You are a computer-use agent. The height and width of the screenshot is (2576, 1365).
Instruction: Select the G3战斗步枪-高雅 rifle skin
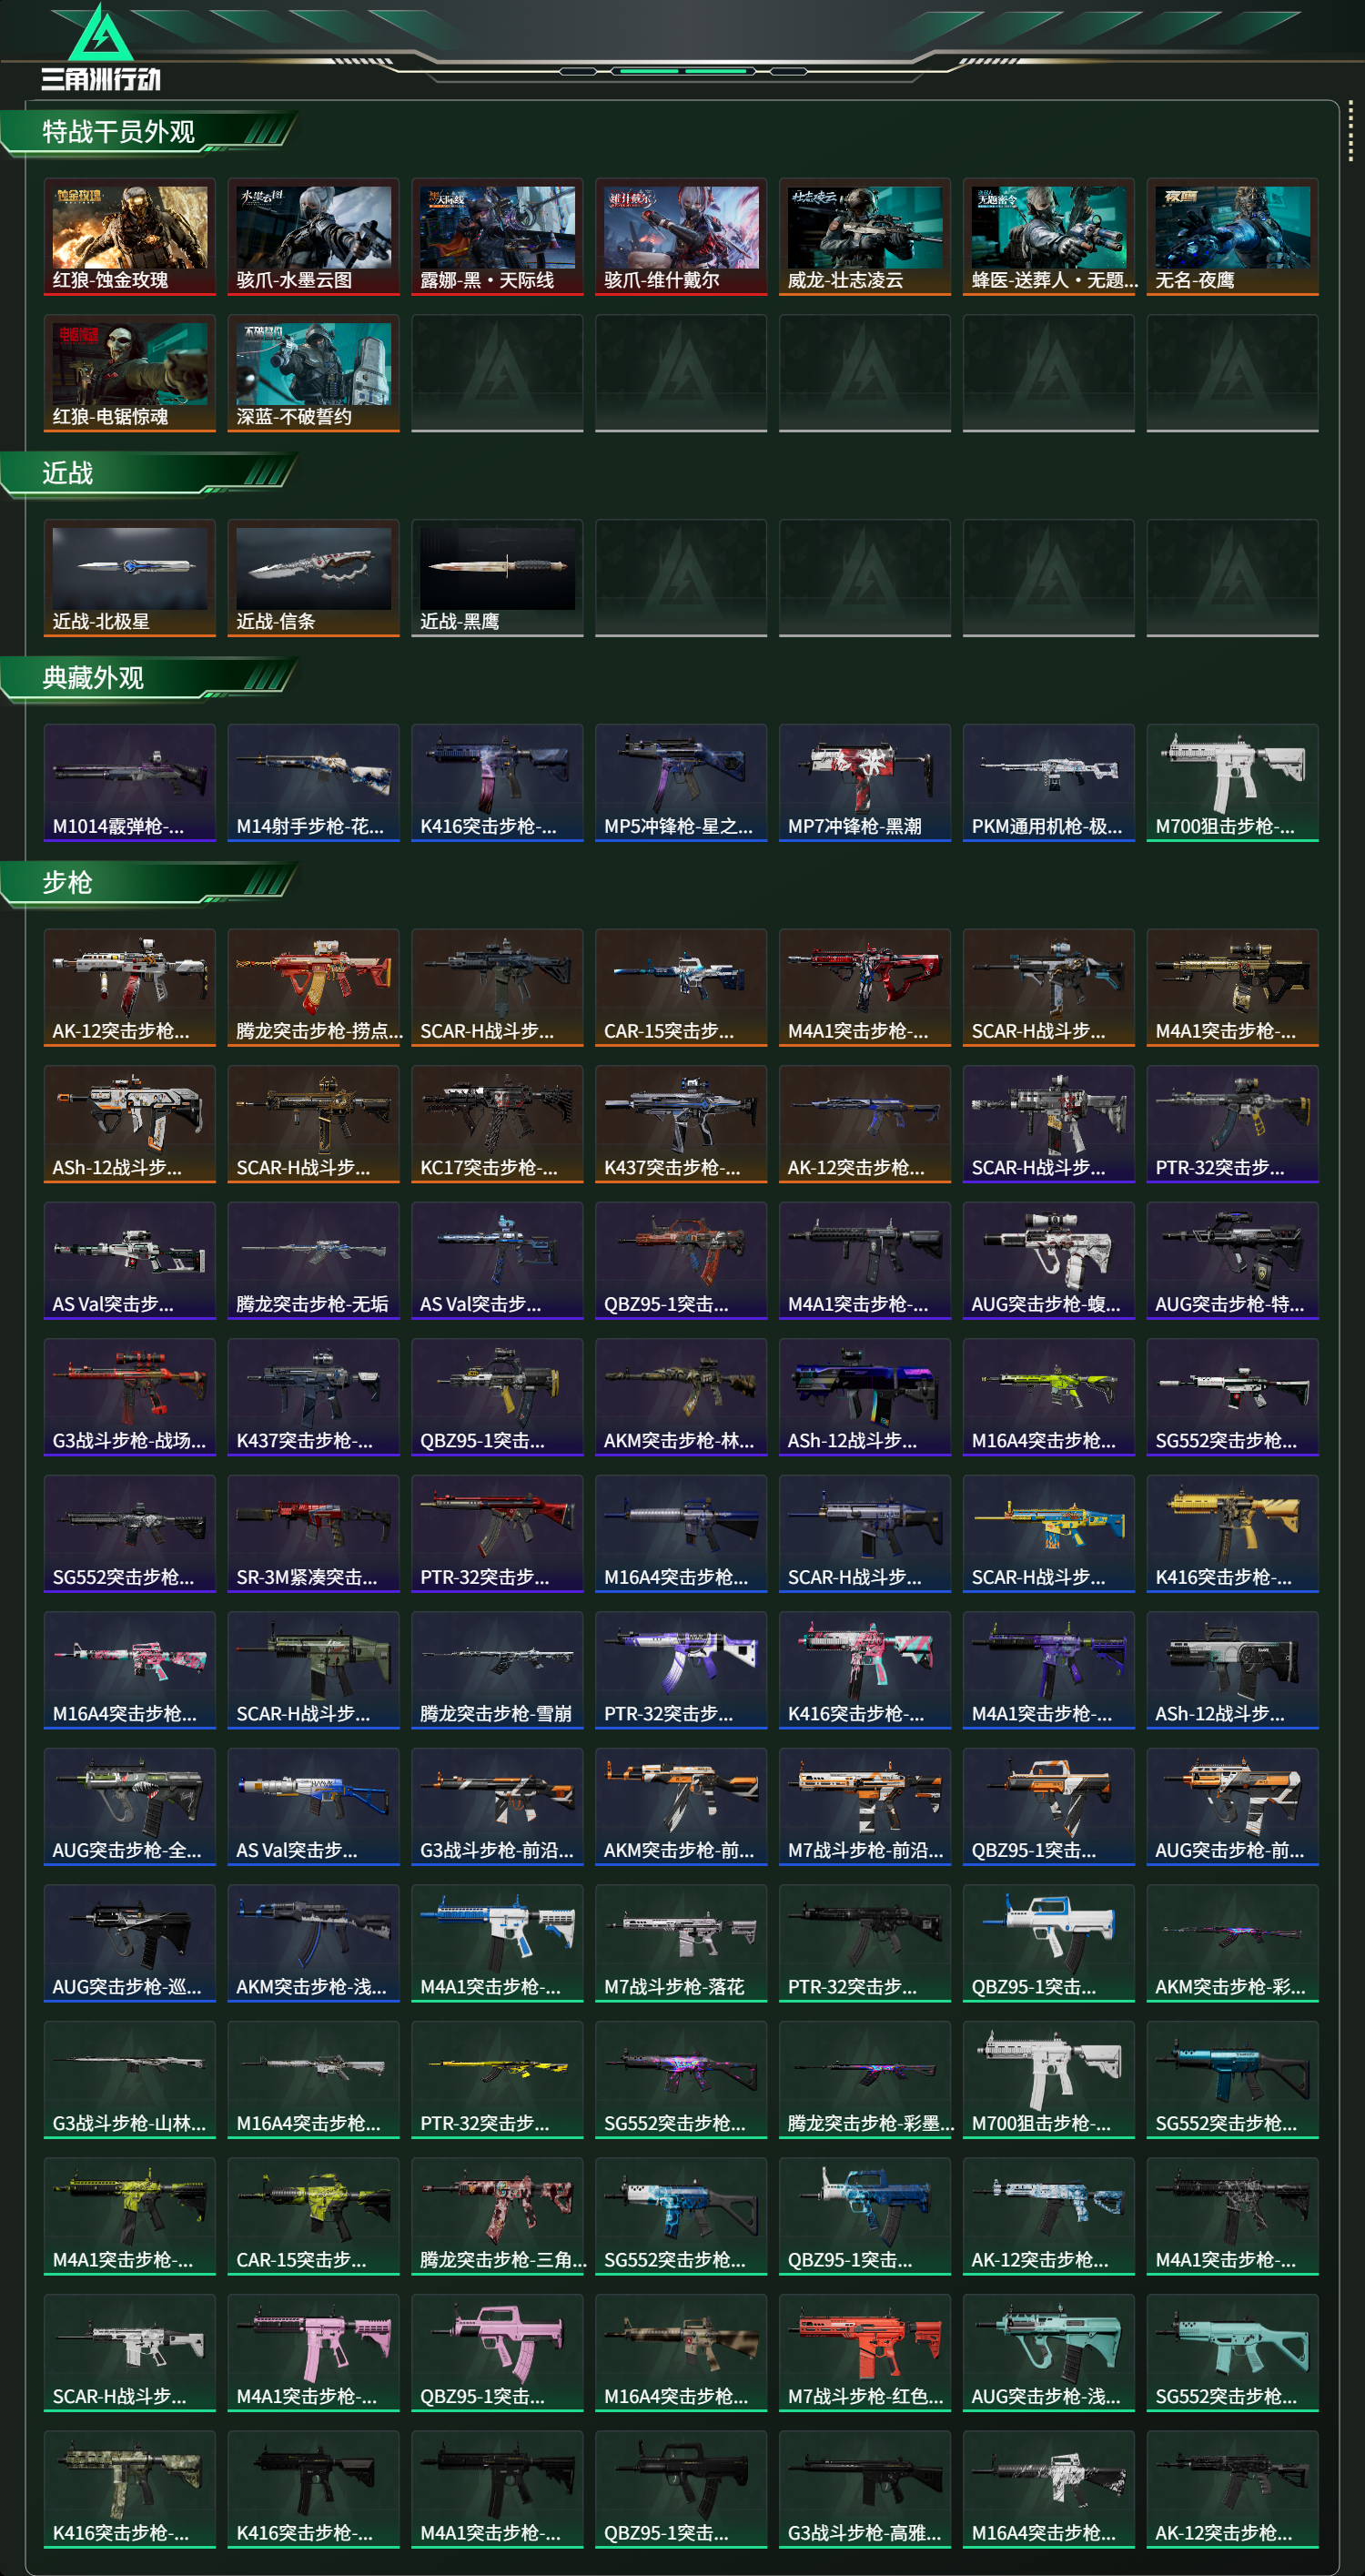[865, 2489]
